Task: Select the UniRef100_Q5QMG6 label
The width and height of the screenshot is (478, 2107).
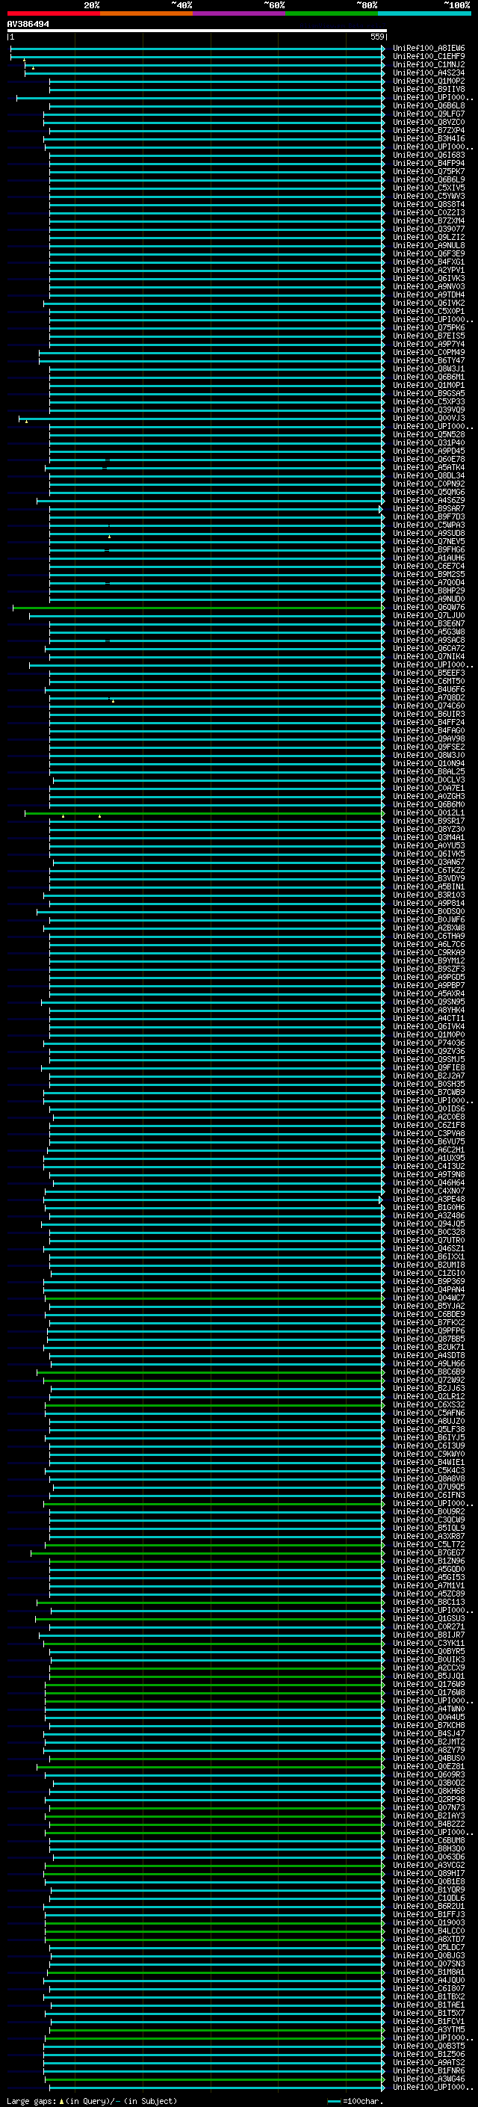Action: pos(428,493)
